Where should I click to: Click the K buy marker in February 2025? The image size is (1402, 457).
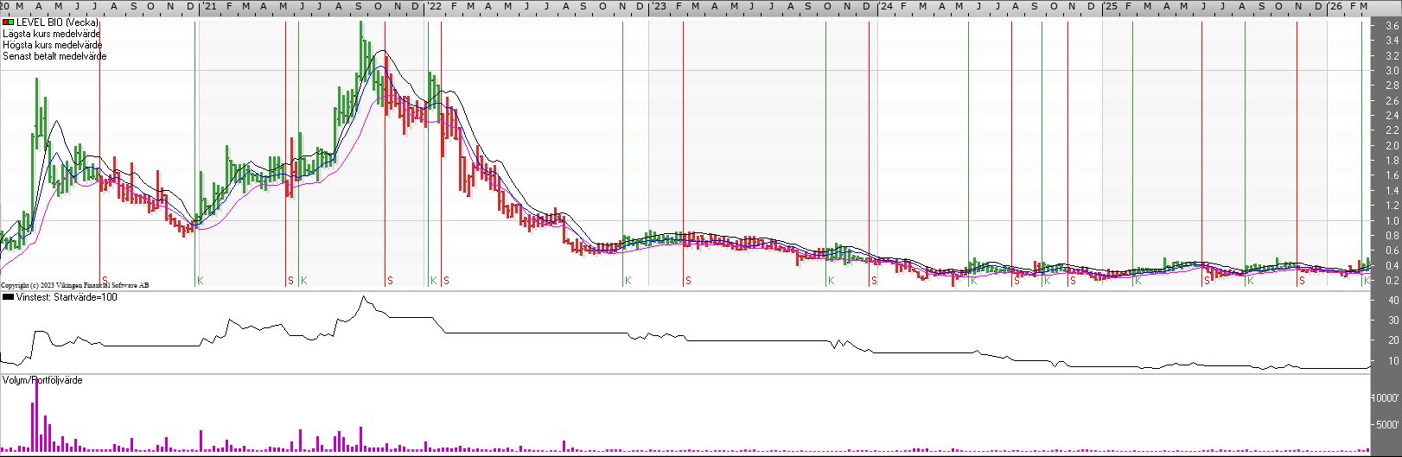coord(1138,281)
